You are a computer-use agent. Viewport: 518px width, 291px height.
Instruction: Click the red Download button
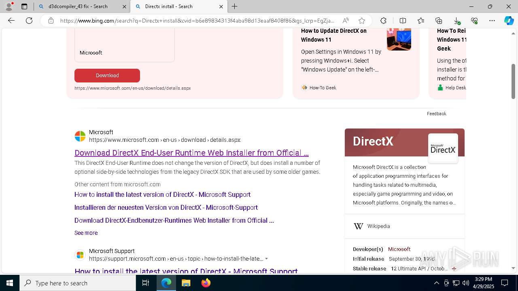coord(107,76)
